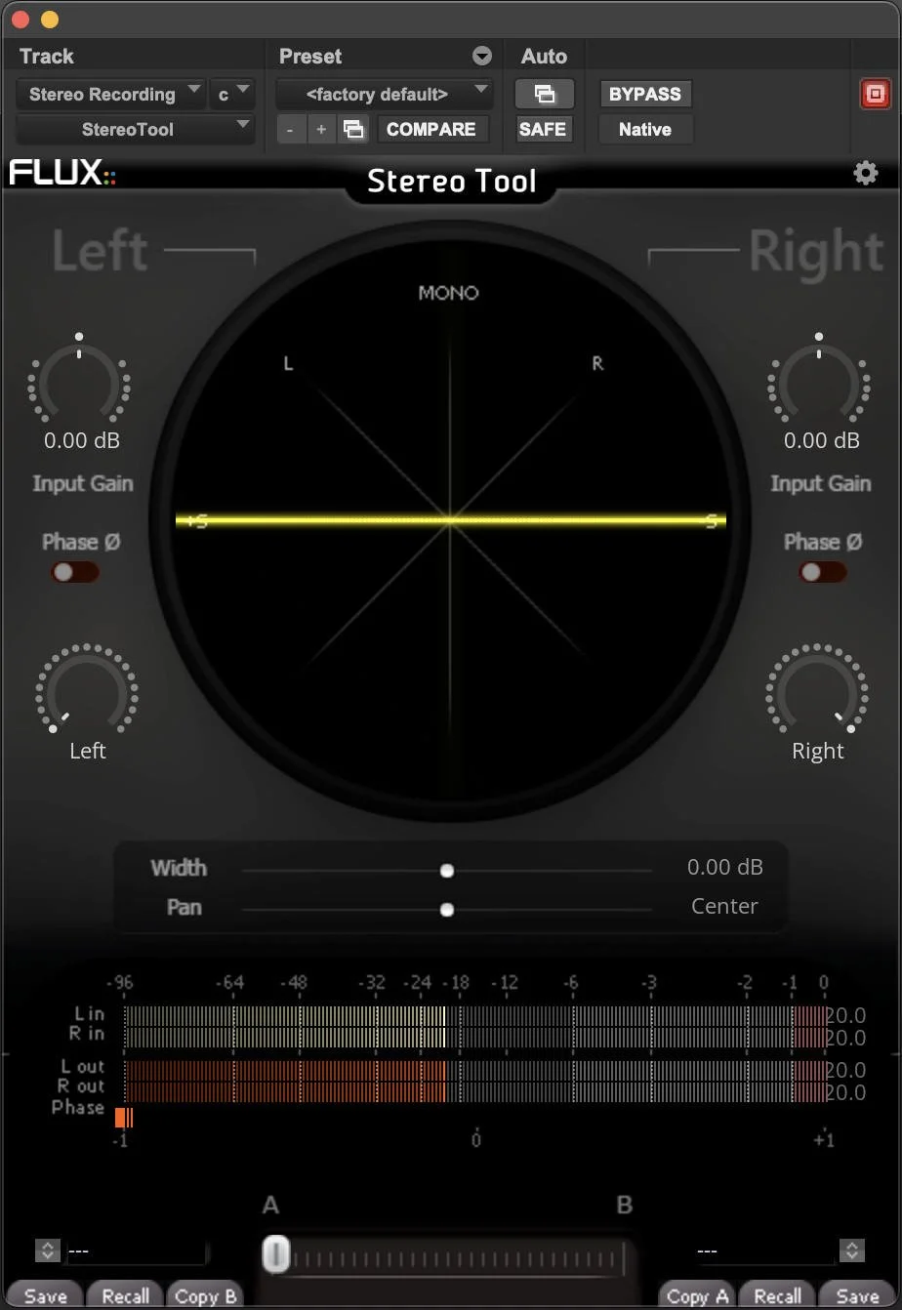Click the Pan slider handle
The image size is (902, 1310).
tap(446, 909)
